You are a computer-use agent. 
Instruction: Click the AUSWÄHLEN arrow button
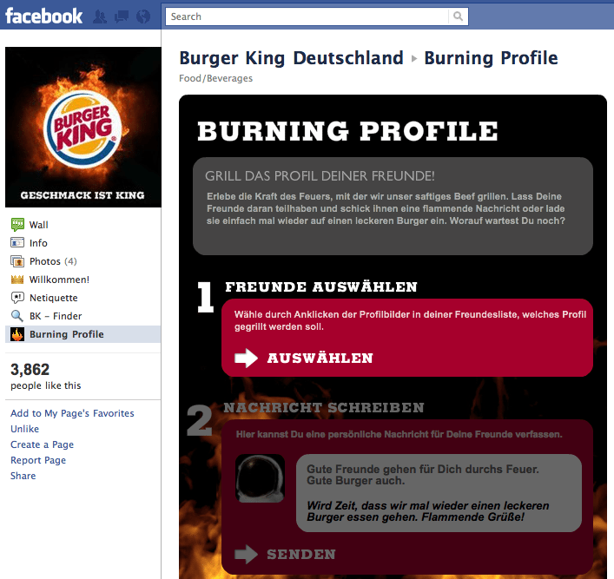(304, 358)
